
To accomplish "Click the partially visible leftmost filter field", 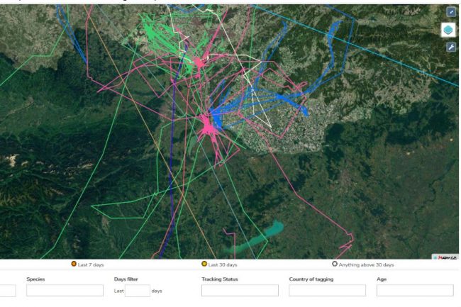I will click(7, 291).
